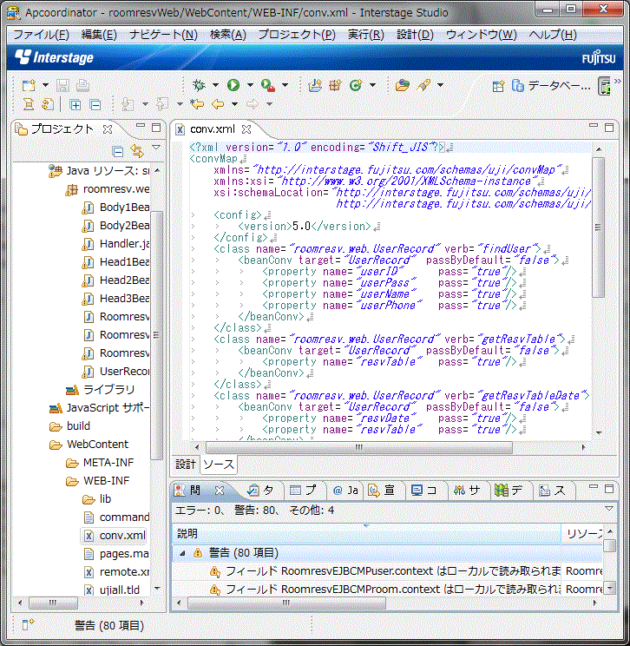Click the Print toolbar icon
This screenshot has height=646, width=630.
[82, 85]
